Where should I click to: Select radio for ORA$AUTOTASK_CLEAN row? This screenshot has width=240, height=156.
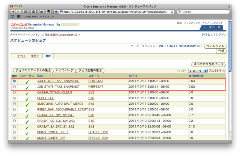pyautogui.click(x=14, y=92)
